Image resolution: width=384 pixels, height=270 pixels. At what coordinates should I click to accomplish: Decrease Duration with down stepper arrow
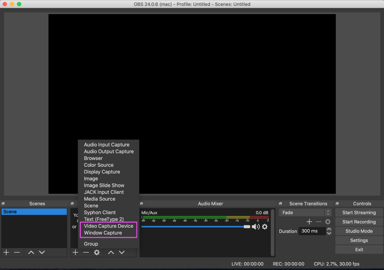[x=329, y=233]
